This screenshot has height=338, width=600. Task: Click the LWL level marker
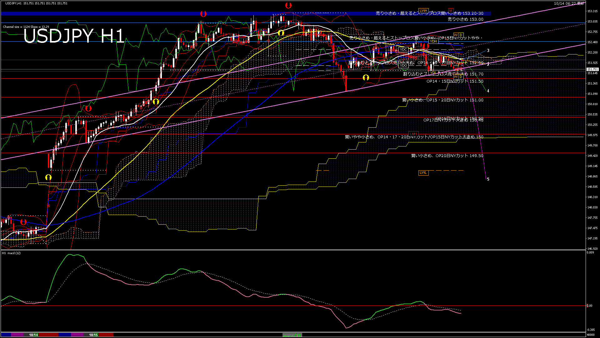pyautogui.click(x=423, y=173)
